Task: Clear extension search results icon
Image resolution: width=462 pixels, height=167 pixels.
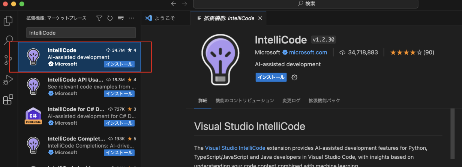Action: tap(121, 18)
